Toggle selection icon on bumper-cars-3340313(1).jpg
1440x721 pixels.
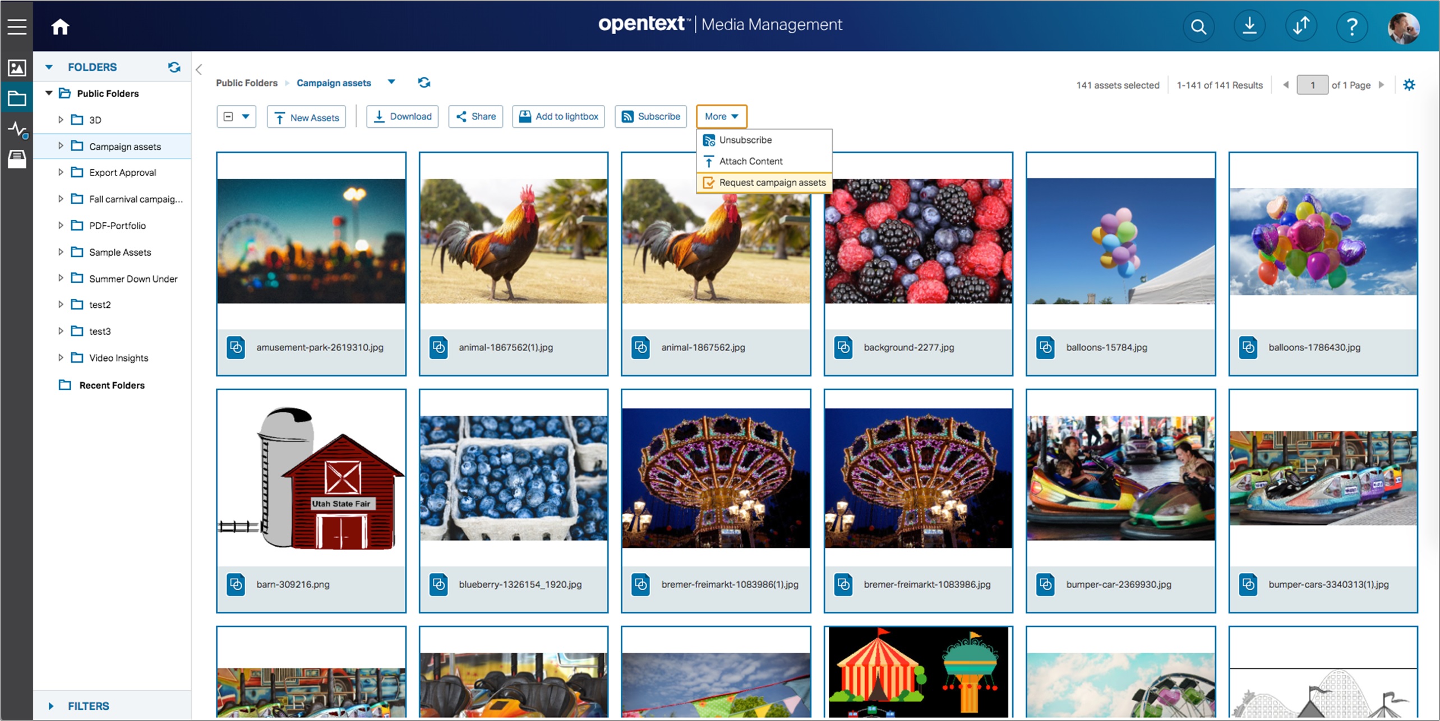click(x=1248, y=585)
